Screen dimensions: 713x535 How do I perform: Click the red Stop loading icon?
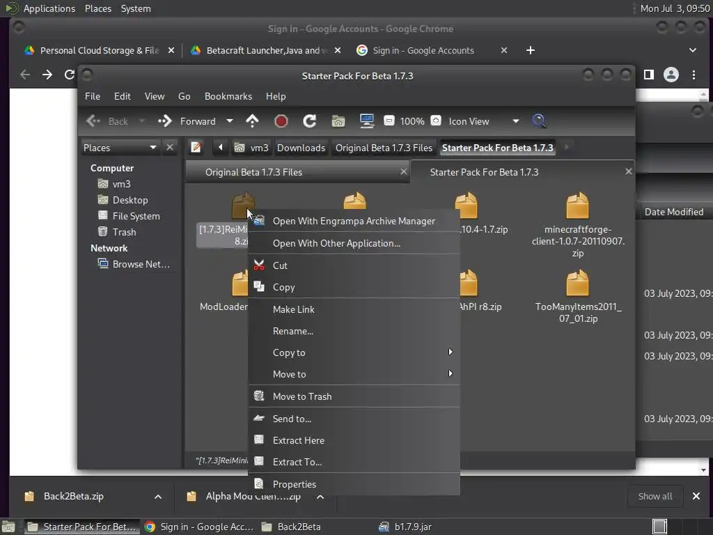point(281,121)
